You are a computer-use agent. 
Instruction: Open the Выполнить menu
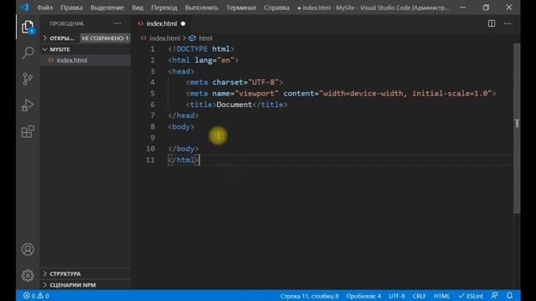tap(202, 8)
